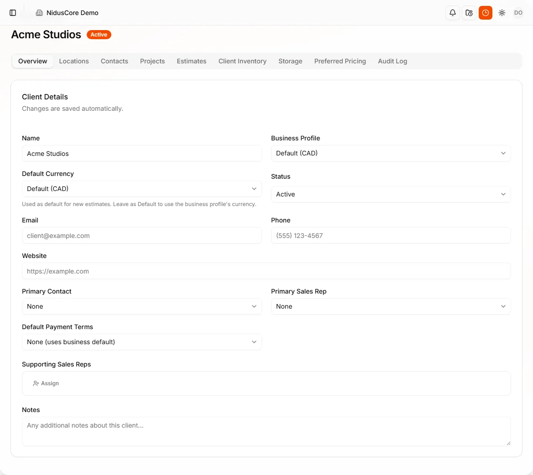This screenshot has width=533, height=475.
Task: Open the Contacts tab
Action: (114, 61)
